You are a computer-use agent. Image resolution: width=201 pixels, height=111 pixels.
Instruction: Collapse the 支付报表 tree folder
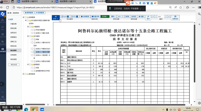(28, 36)
